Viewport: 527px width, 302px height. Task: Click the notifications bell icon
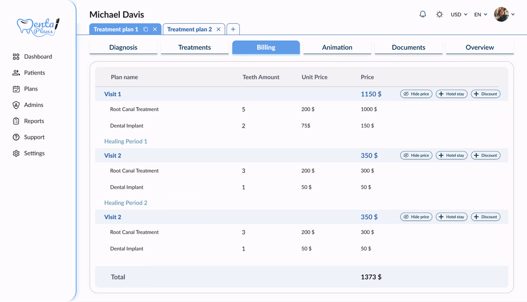[x=423, y=14]
